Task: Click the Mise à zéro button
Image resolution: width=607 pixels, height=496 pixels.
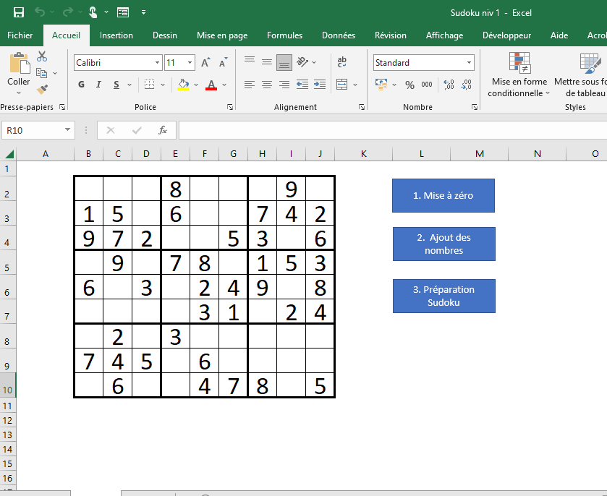Action: 443,195
